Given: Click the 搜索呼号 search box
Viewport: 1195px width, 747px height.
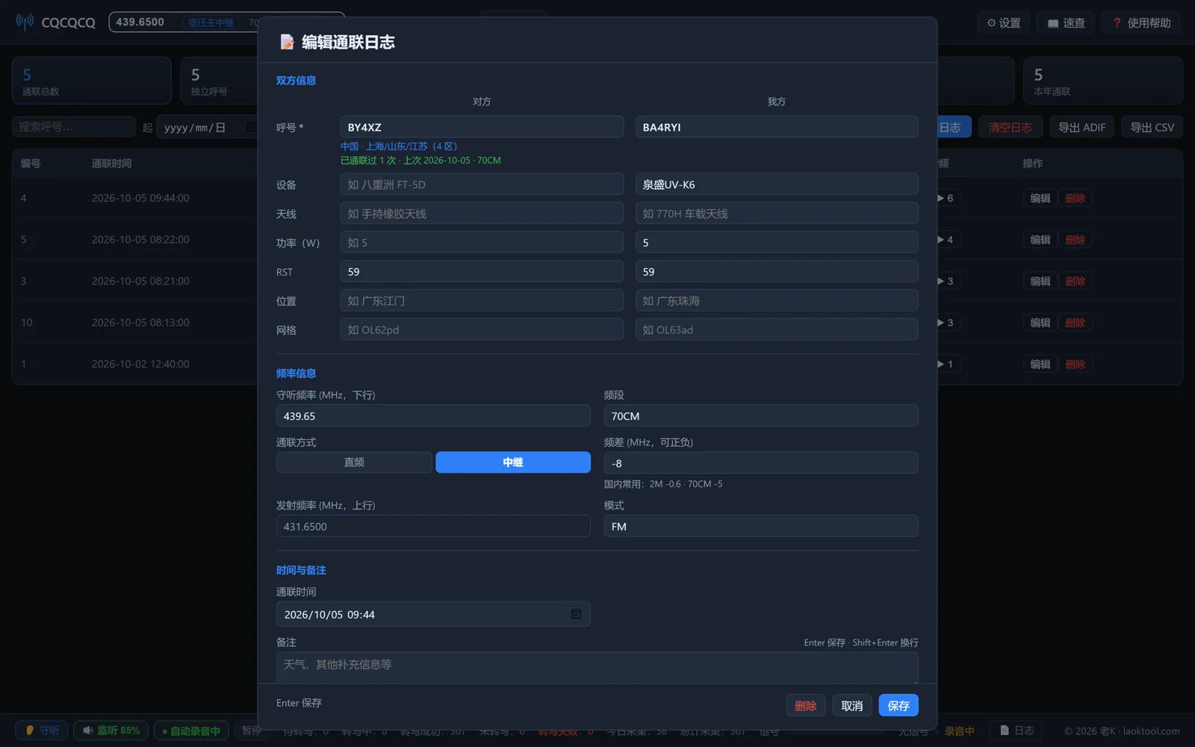Looking at the screenshot, I should pyautogui.click(x=73, y=127).
